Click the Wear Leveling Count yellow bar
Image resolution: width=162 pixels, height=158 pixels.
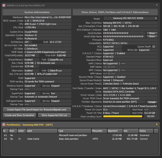pos(123,116)
